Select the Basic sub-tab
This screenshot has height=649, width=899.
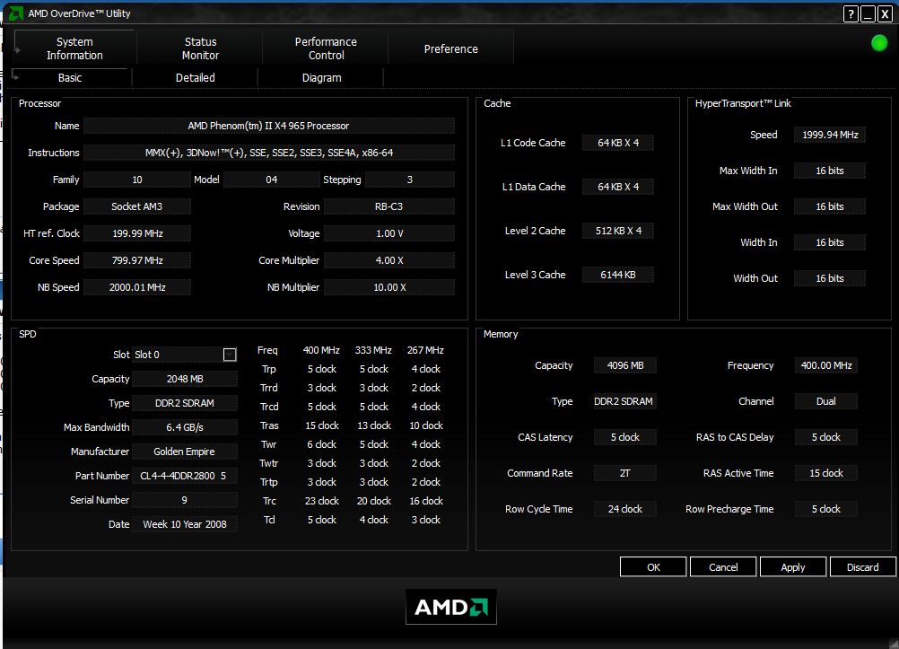point(70,77)
